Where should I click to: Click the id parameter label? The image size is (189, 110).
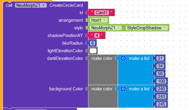pyautogui.click(x=81, y=13)
